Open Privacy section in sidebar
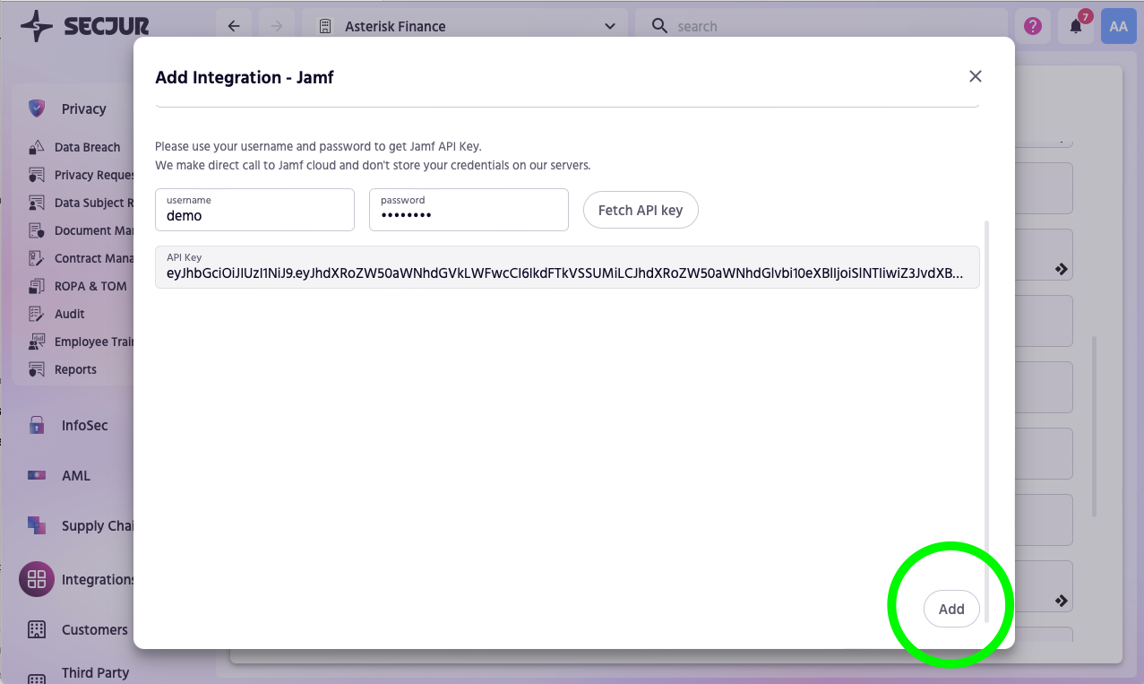Image resolution: width=1144 pixels, height=684 pixels. 83,108
